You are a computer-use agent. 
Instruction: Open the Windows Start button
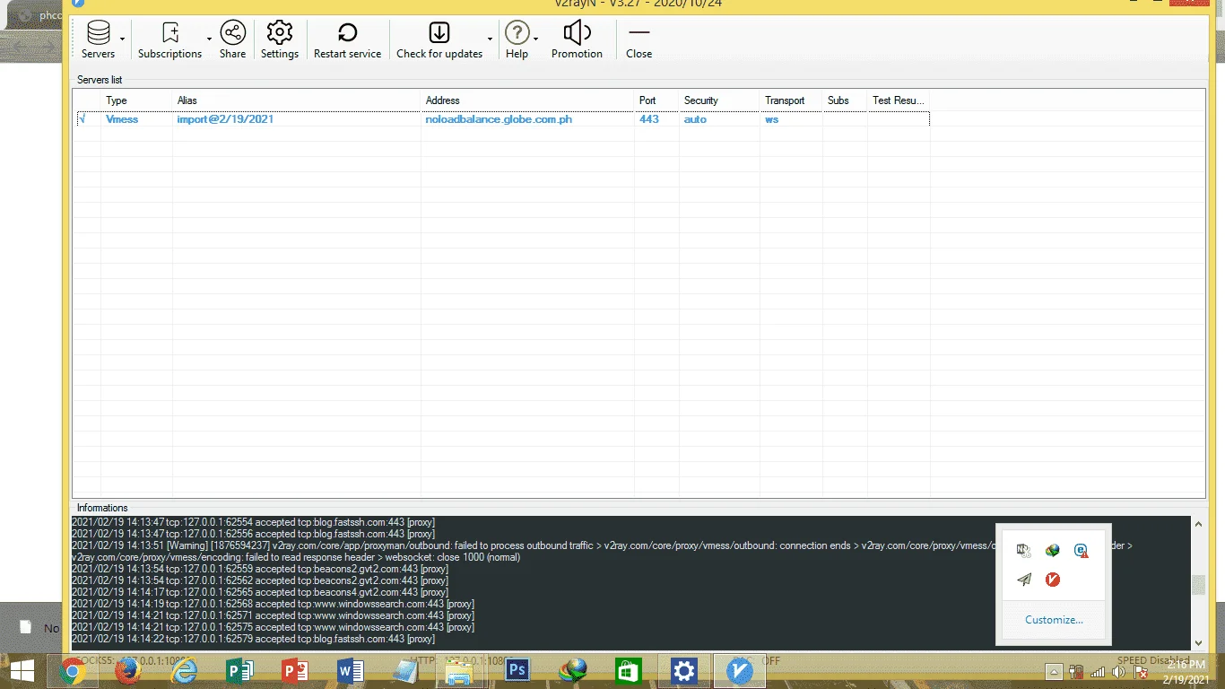tap(22, 671)
